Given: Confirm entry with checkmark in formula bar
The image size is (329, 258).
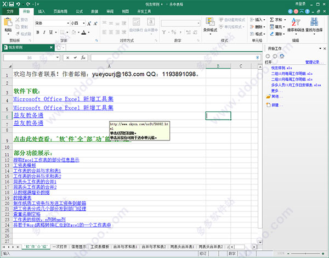Looking at the screenshot, I should point(75,58).
